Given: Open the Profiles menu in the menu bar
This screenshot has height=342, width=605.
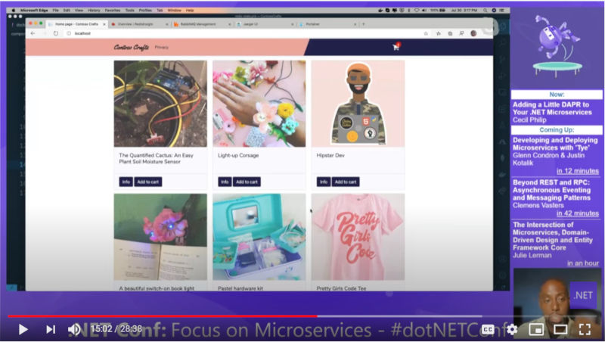Looking at the screenshot, I should pos(145,11).
